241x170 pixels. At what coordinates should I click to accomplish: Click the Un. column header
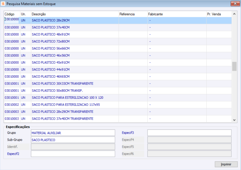(x=26, y=14)
